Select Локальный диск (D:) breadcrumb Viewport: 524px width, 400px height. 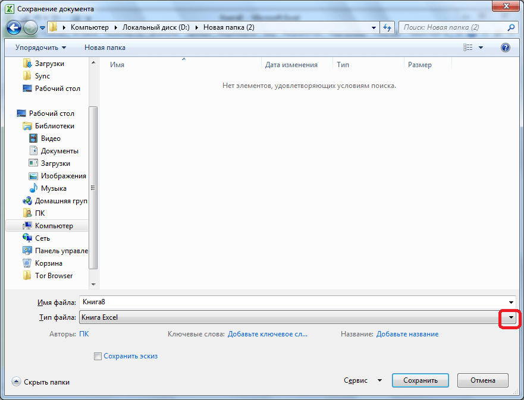[x=156, y=27]
